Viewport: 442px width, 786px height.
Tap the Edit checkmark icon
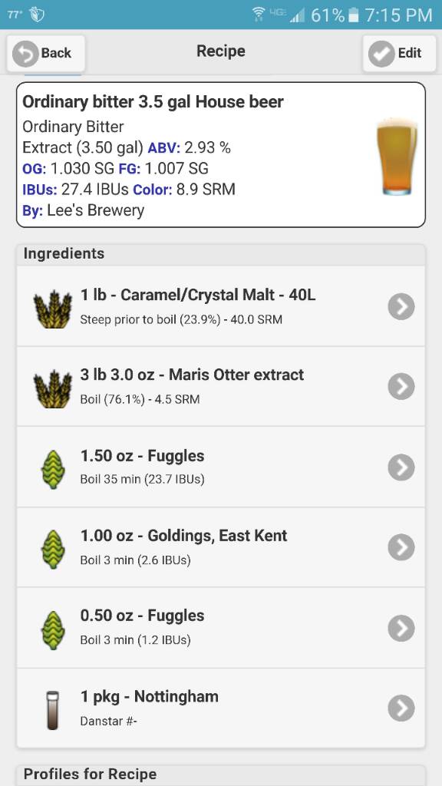(381, 53)
